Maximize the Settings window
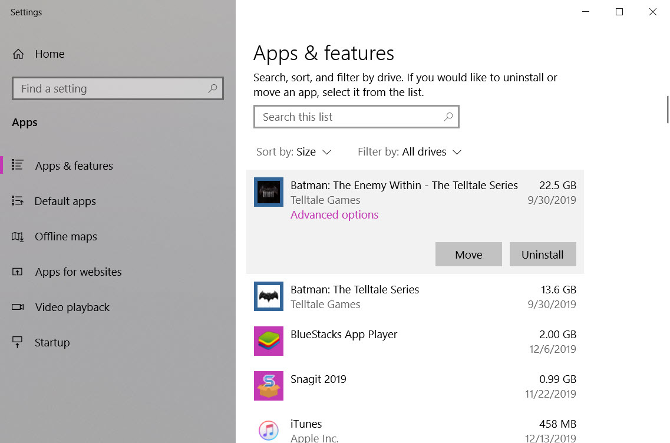This screenshot has height=443, width=670. [x=619, y=12]
